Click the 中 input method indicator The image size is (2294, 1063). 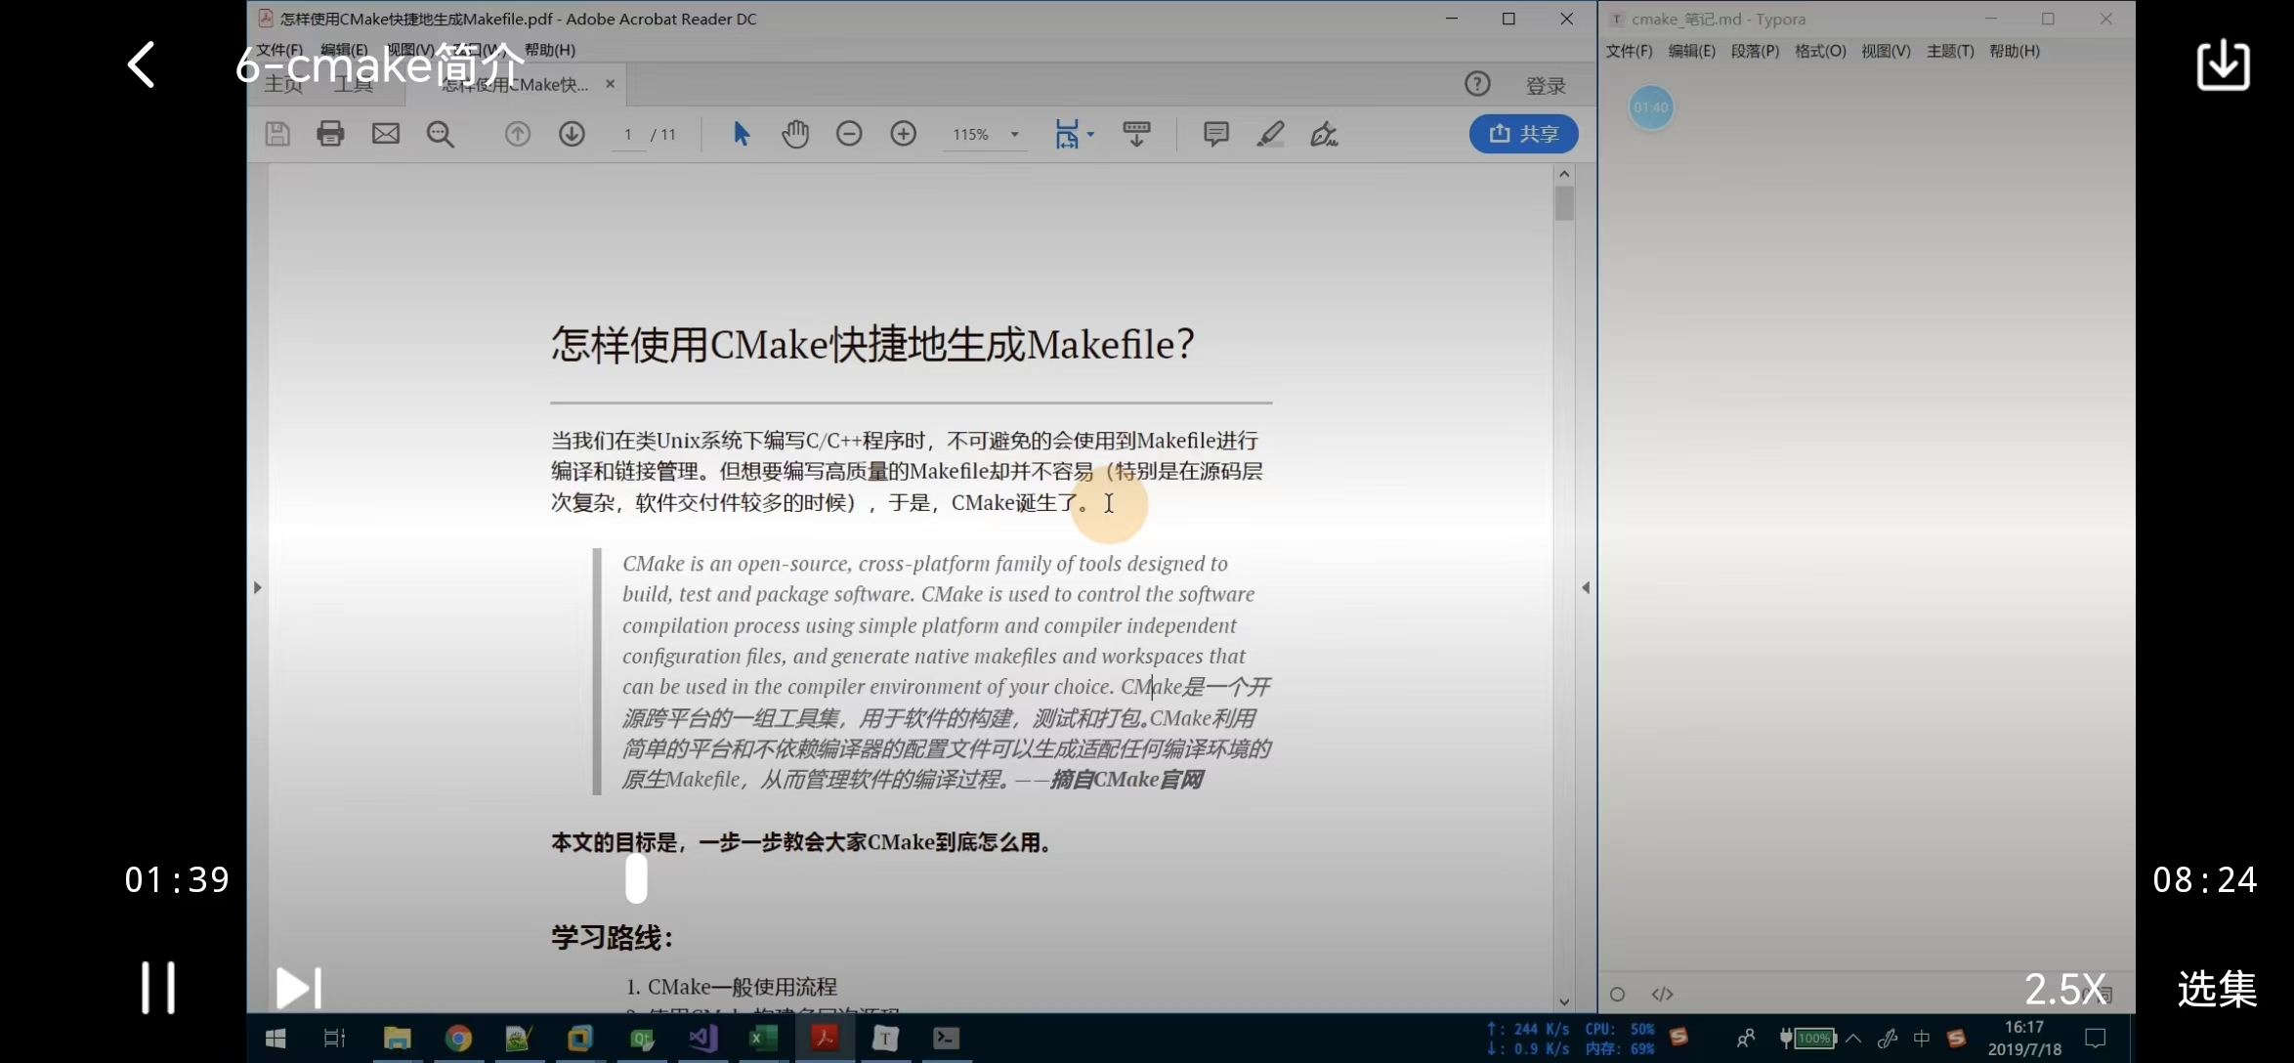point(1922,1039)
